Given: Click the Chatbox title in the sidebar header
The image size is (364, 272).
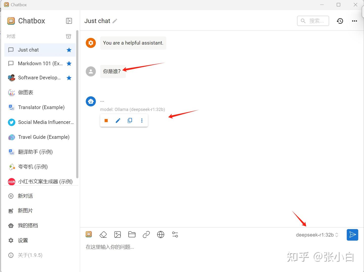Looking at the screenshot, I should point(32,21).
